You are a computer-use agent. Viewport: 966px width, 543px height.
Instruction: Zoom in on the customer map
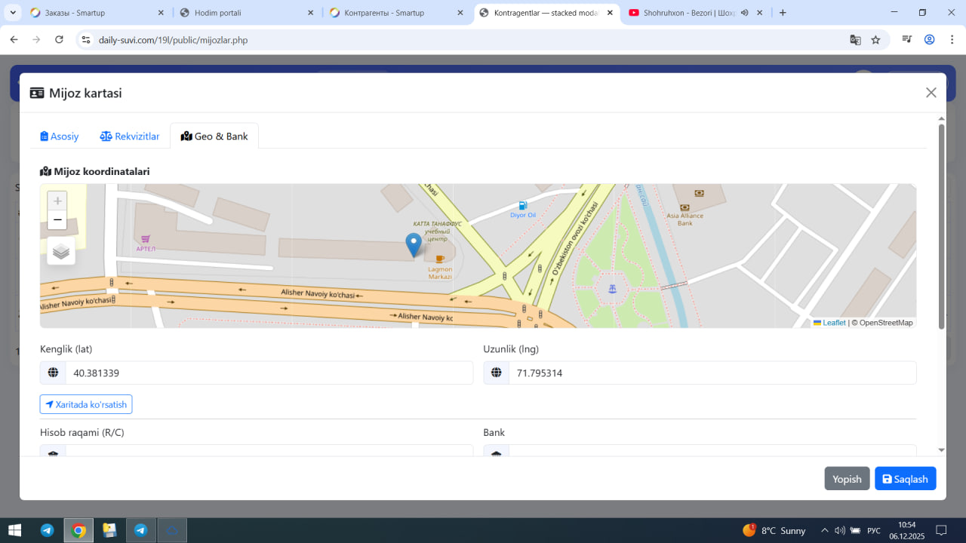pyautogui.click(x=57, y=201)
